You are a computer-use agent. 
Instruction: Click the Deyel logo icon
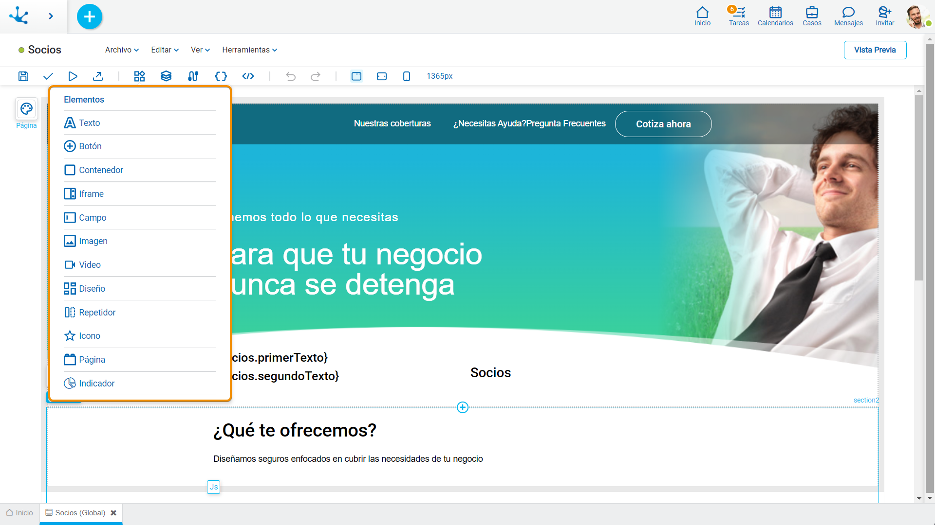(x=19, y=16)
